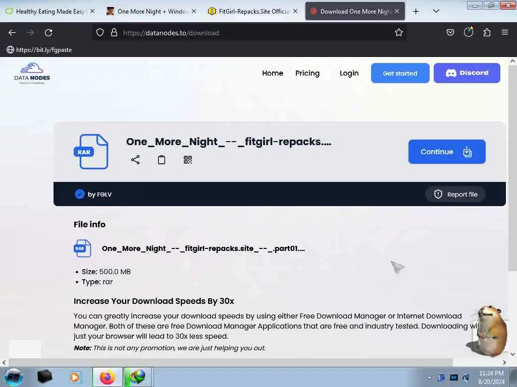Click the padlock site security icon

click(x=114, y=33)
